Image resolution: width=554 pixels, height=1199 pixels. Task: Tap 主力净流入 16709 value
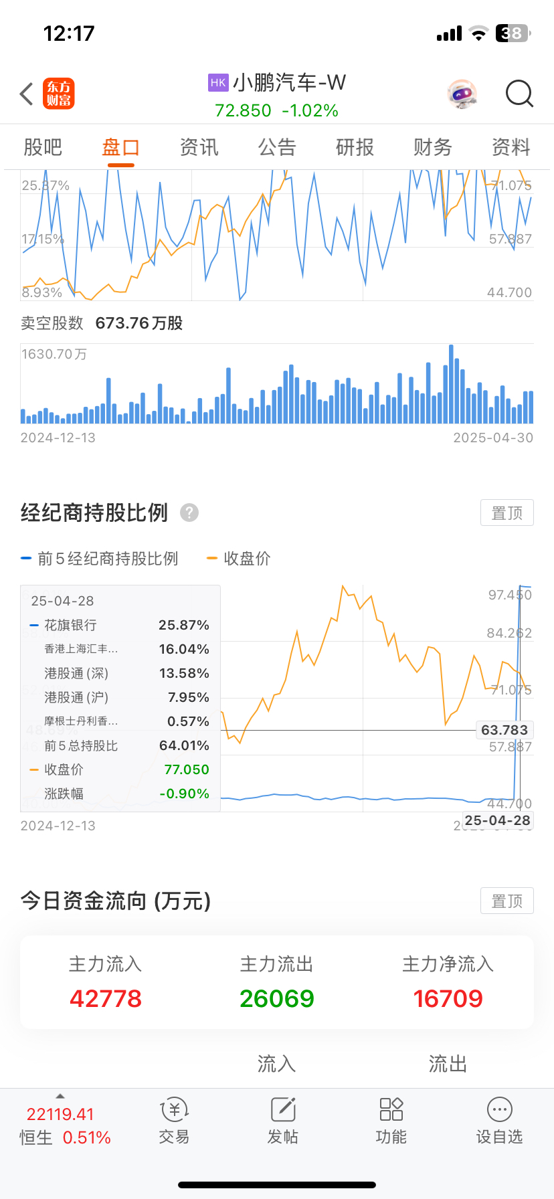pyautogui.click(x=448, y=998)
